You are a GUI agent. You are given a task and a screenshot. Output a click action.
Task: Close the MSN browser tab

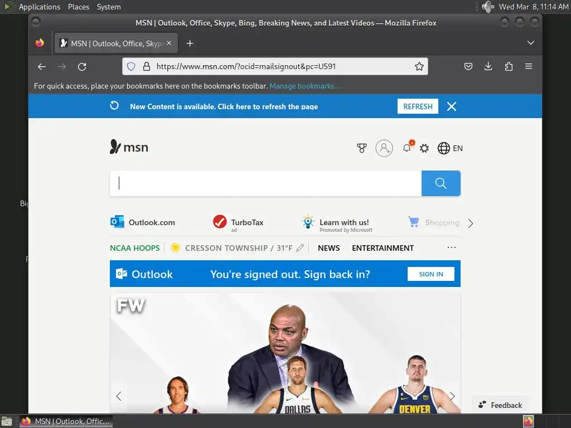coord(169,43)
